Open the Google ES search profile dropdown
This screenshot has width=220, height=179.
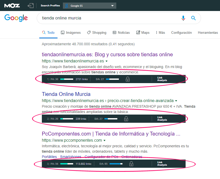click(90, 6)
